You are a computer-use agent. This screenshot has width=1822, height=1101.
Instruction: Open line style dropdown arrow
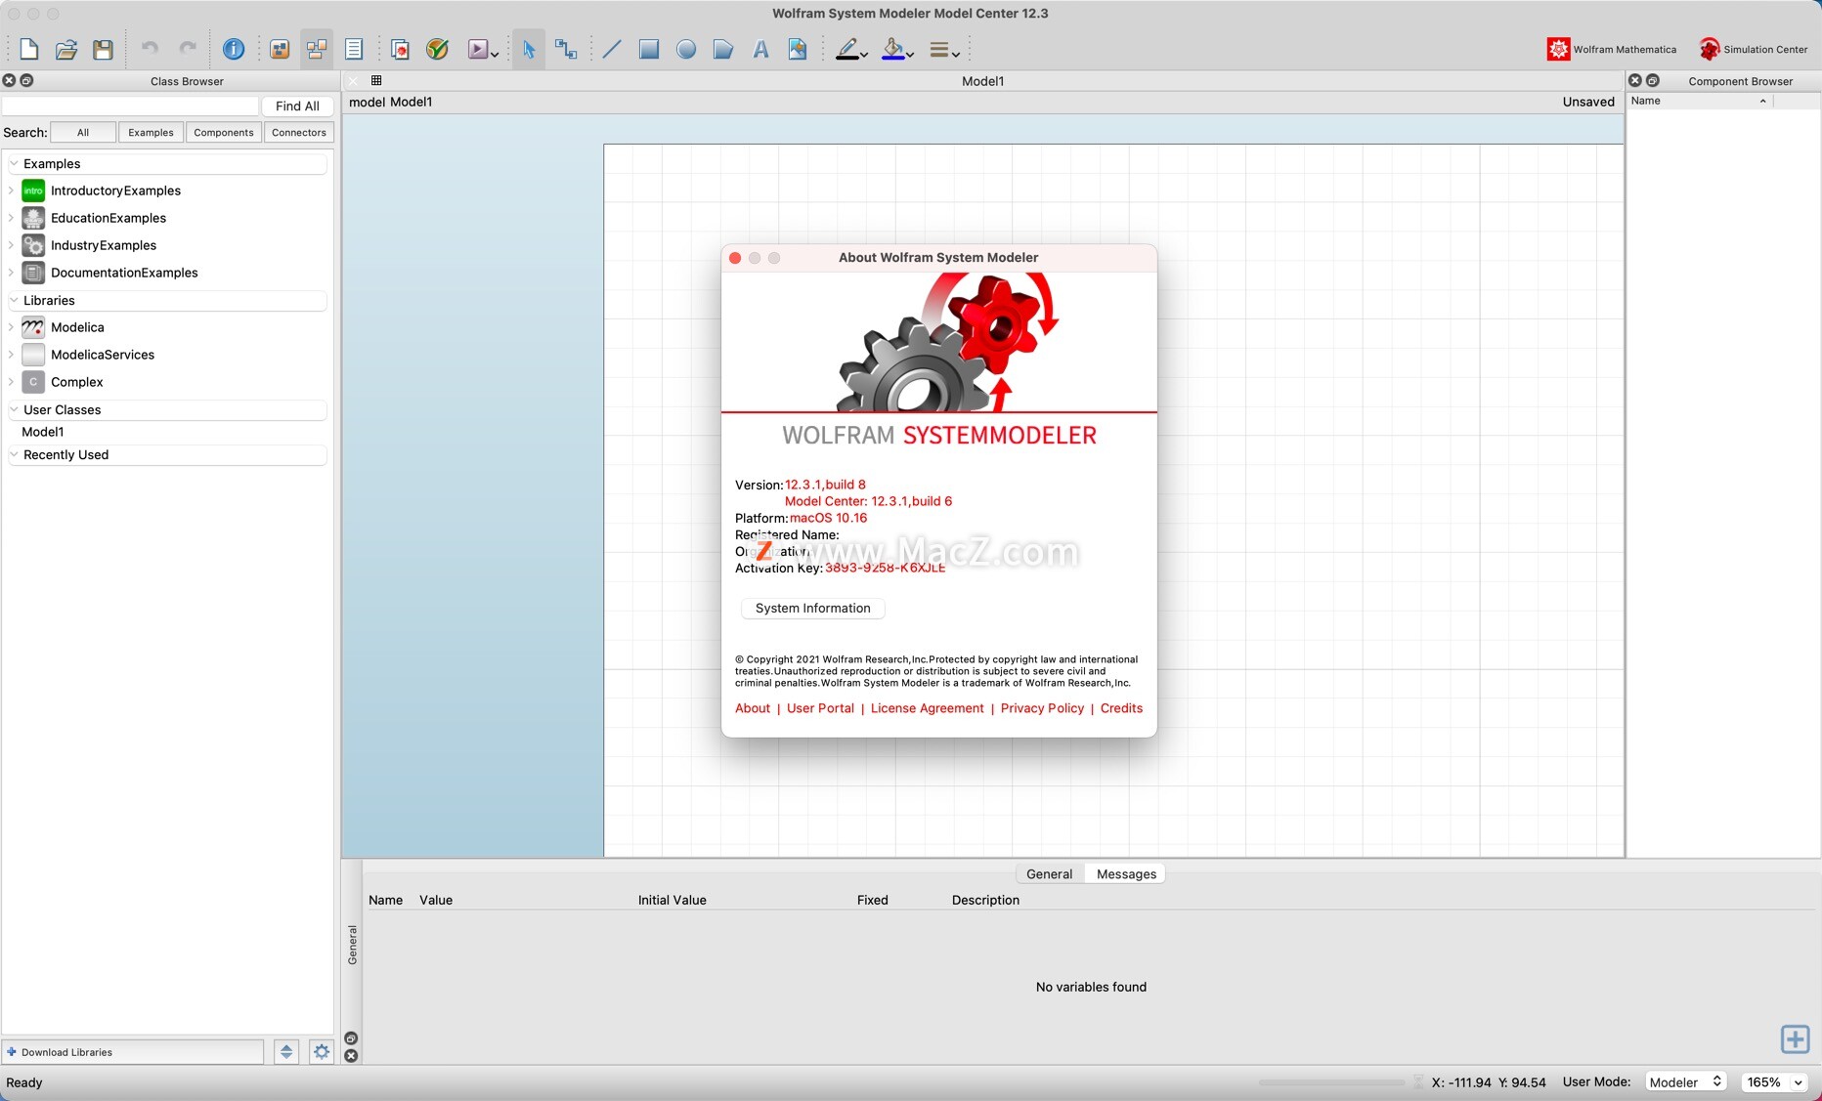(956, 54)
